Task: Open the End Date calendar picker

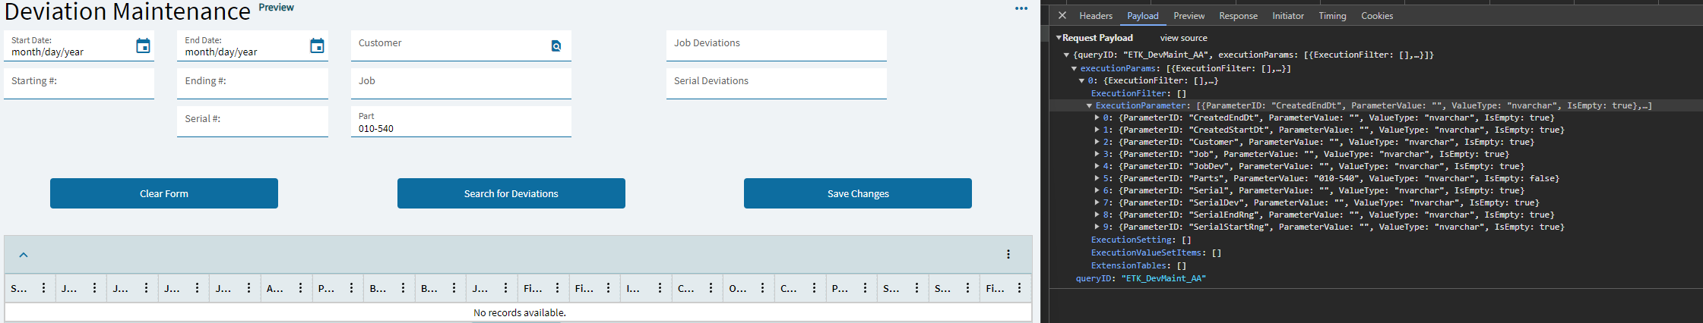Action: click(317, 46)
